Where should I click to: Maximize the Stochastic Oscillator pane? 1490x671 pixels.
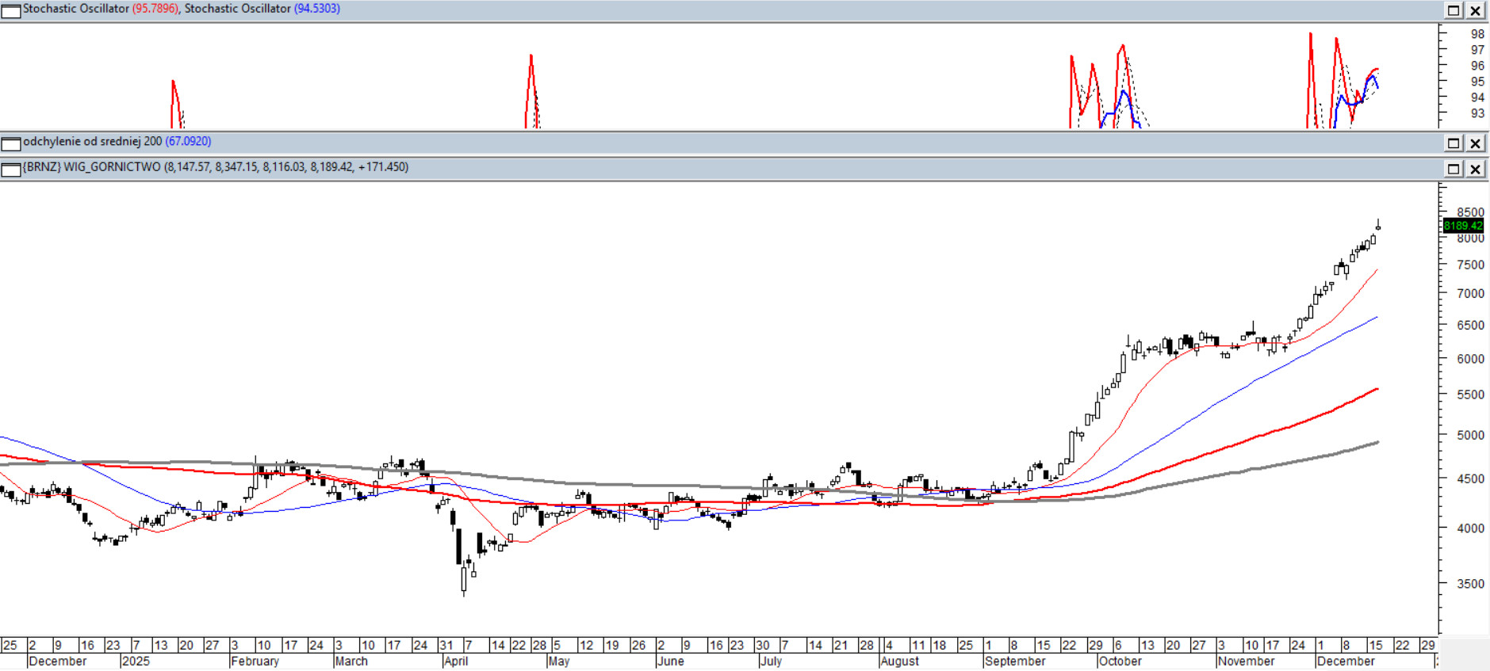1454,10
